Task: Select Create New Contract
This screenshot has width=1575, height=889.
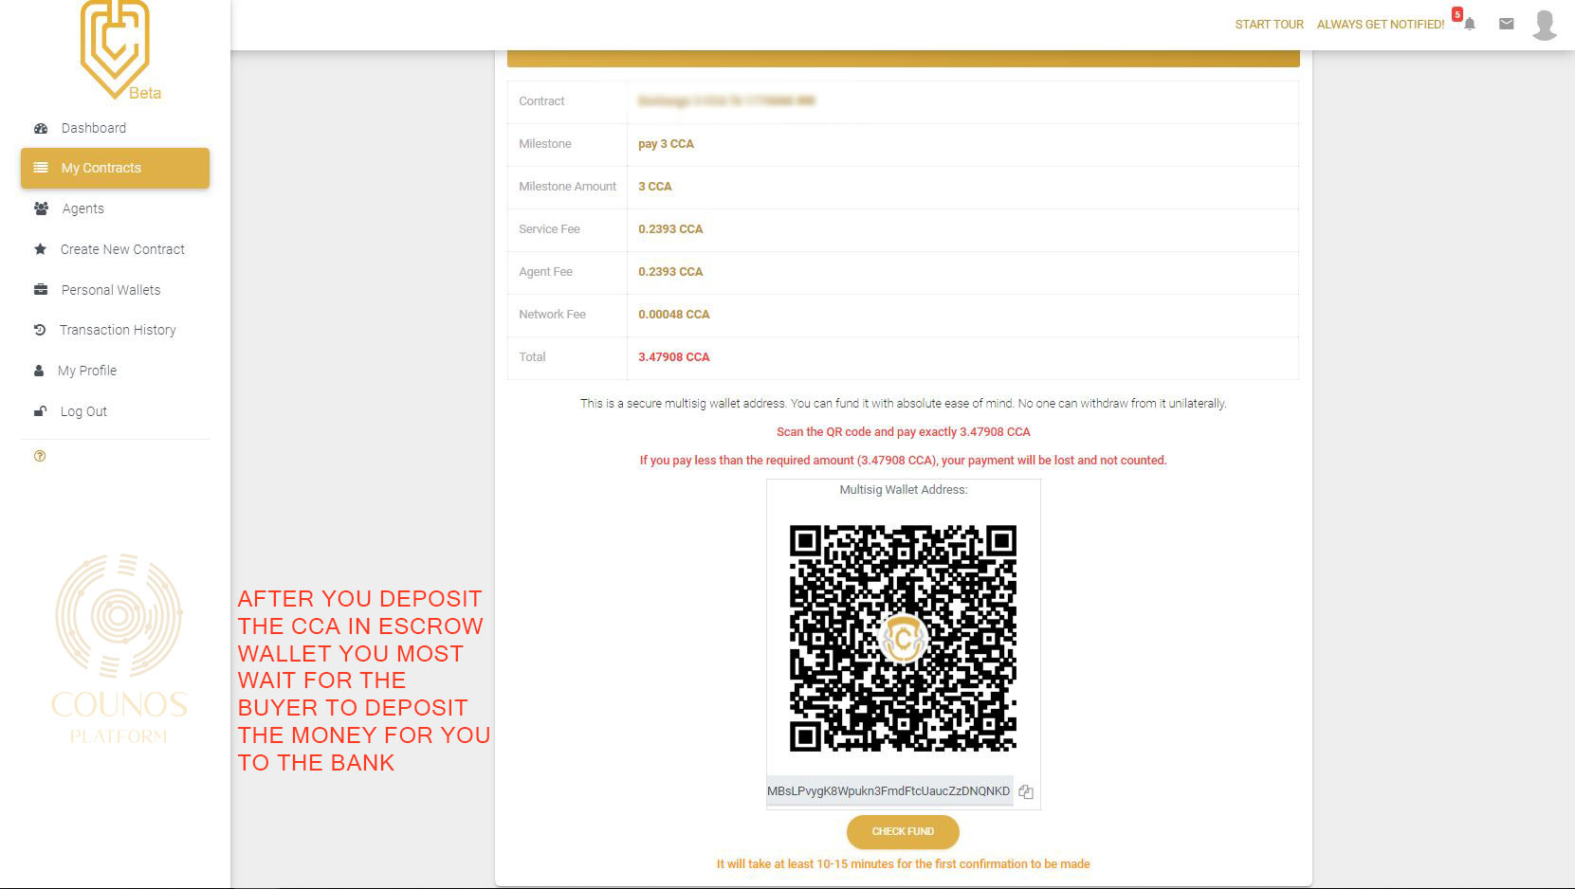Action: 115,249
